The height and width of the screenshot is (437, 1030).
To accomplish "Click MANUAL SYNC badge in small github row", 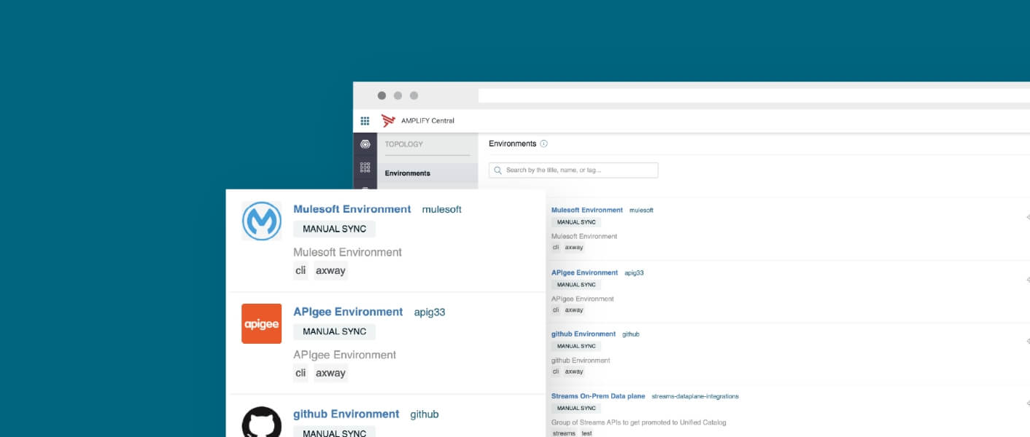I will [x=576, y=346].
